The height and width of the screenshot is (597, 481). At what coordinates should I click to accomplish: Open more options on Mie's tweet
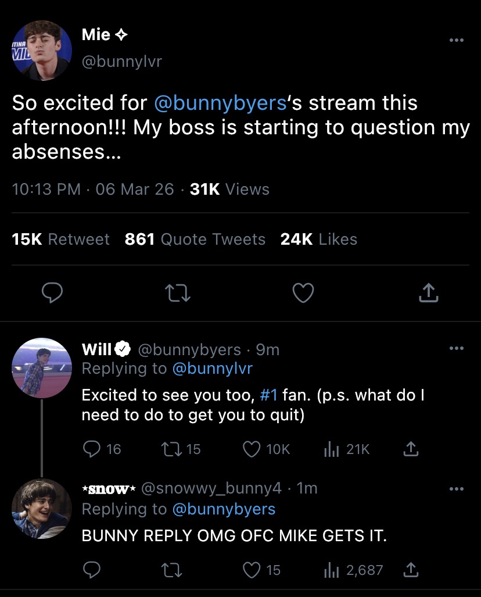tap(457, 41)
